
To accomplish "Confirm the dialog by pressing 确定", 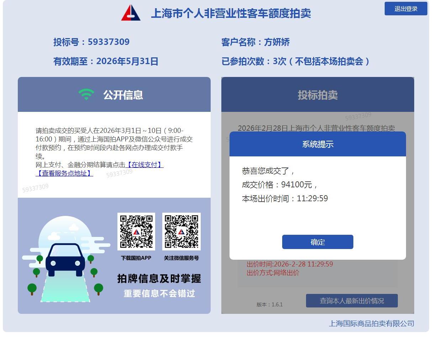I will [x=317, y=242].
